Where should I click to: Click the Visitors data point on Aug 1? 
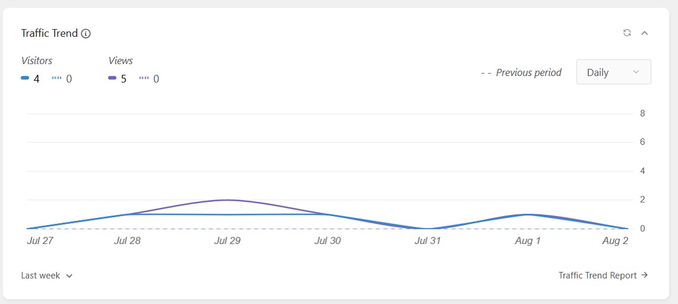(527, 214)
